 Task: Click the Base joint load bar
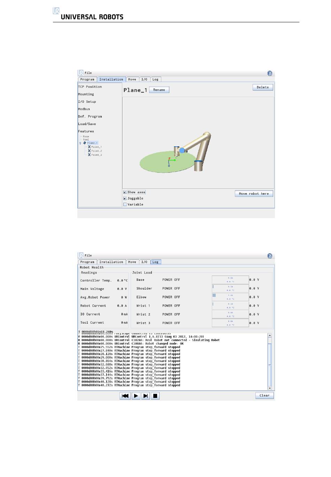[x=230, y=280]
